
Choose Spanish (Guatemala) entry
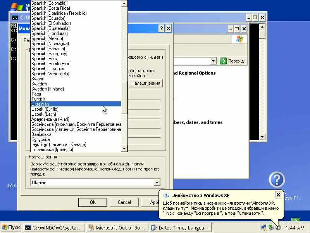(76, 28)
